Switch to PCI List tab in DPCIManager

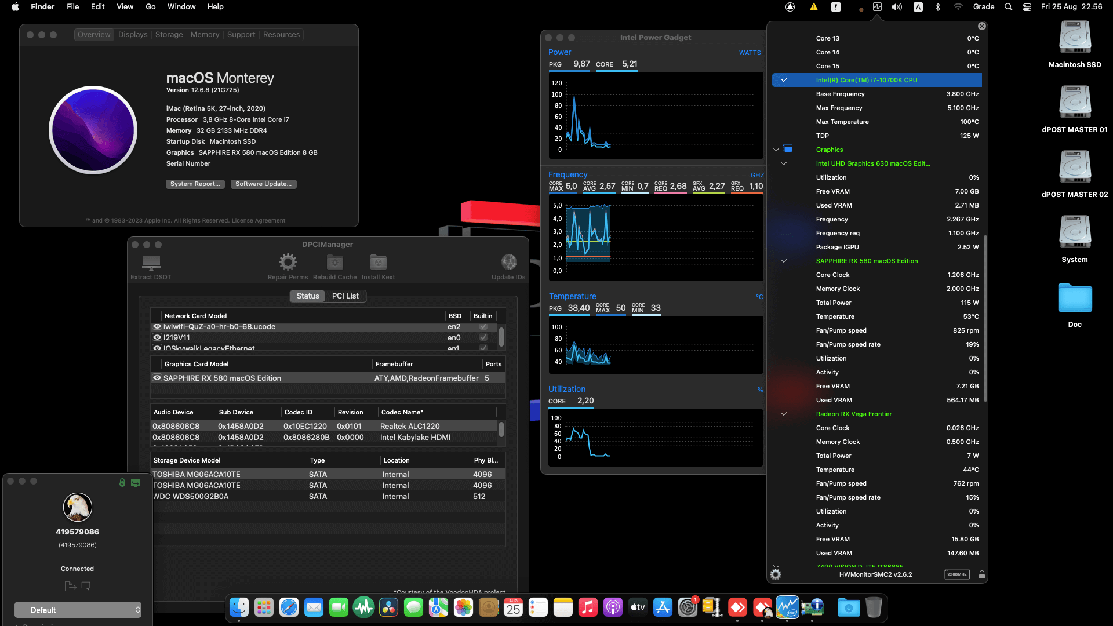click(345, 296)
